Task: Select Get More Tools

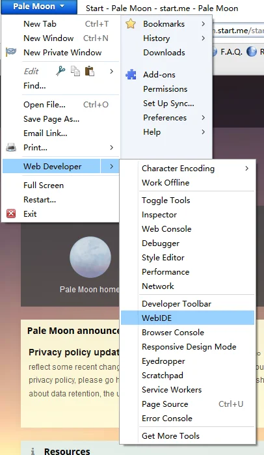Action: click(x=187, y=435)
